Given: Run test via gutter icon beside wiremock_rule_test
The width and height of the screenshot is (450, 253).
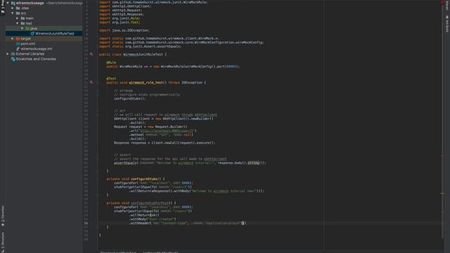Looking at the screenshot, I should pos(91,82).
